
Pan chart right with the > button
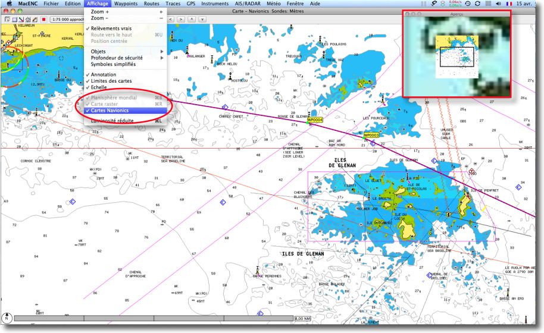point(181,20)
